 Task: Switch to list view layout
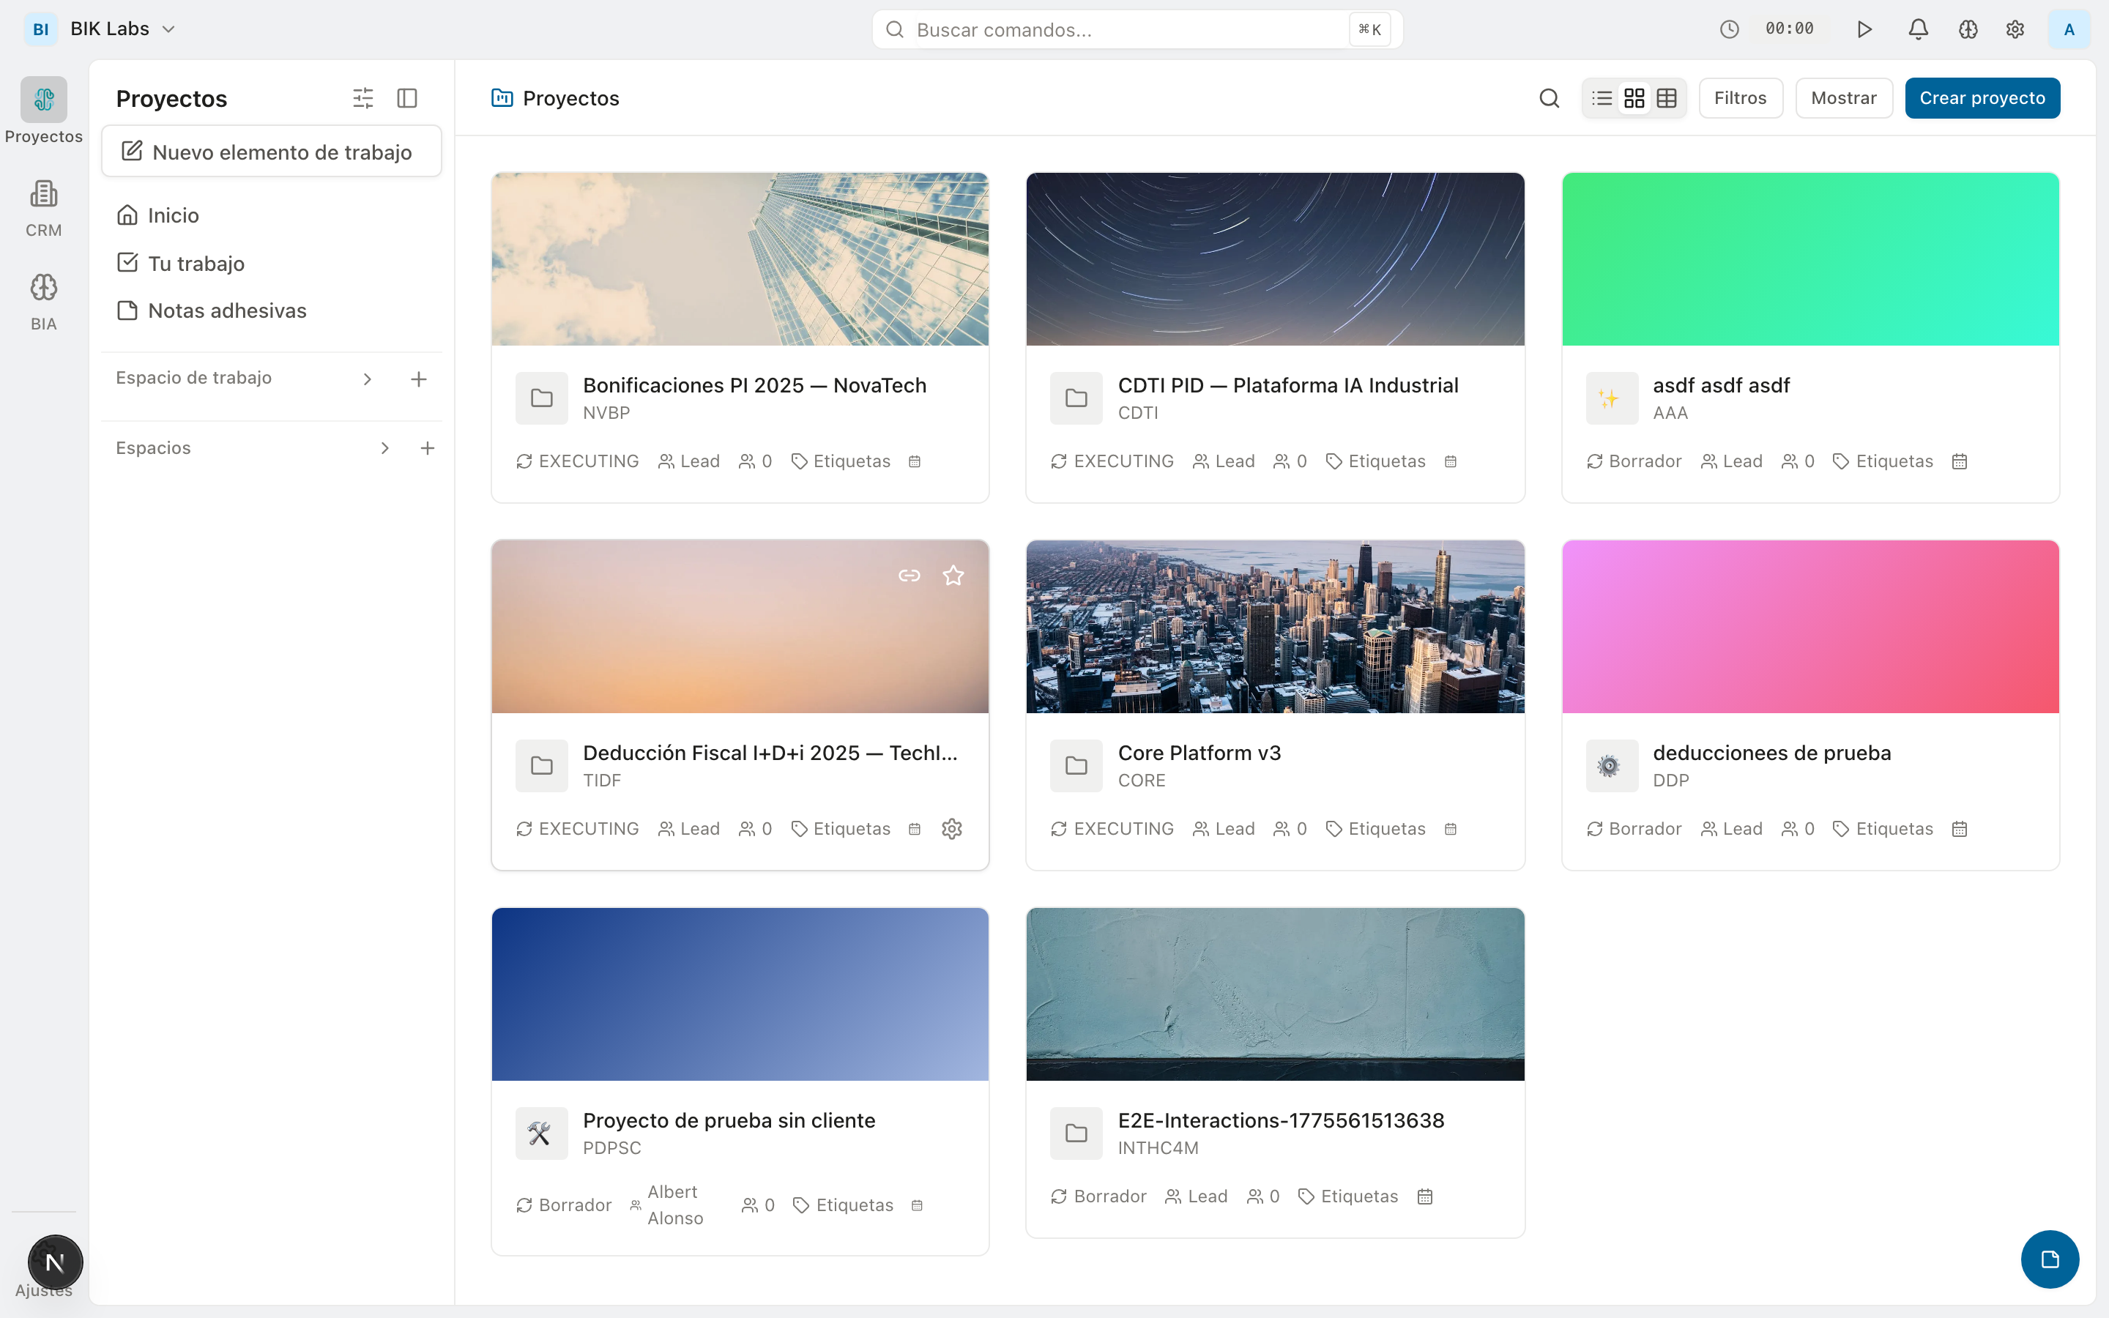point(1602,99)
